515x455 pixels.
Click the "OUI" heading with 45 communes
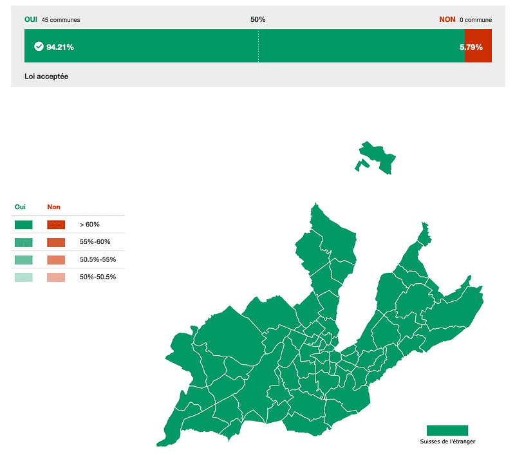point(31,19)
